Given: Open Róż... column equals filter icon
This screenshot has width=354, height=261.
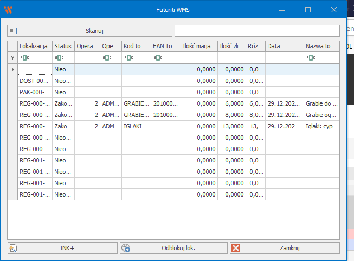Looking at the screenshot, I should coord(253,58).
